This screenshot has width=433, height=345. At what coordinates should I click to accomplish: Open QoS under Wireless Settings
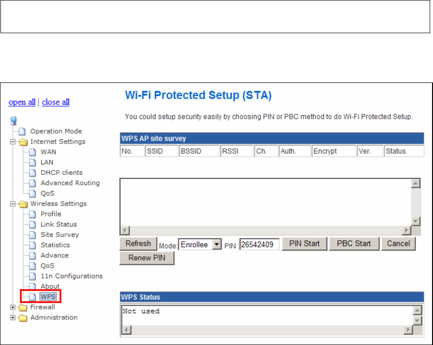coord(47,266)
